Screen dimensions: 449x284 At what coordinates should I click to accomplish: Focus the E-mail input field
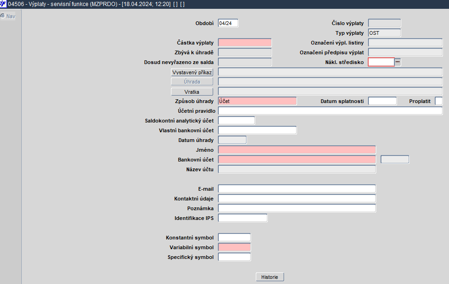pyautogui.click(x=297, y=189)
